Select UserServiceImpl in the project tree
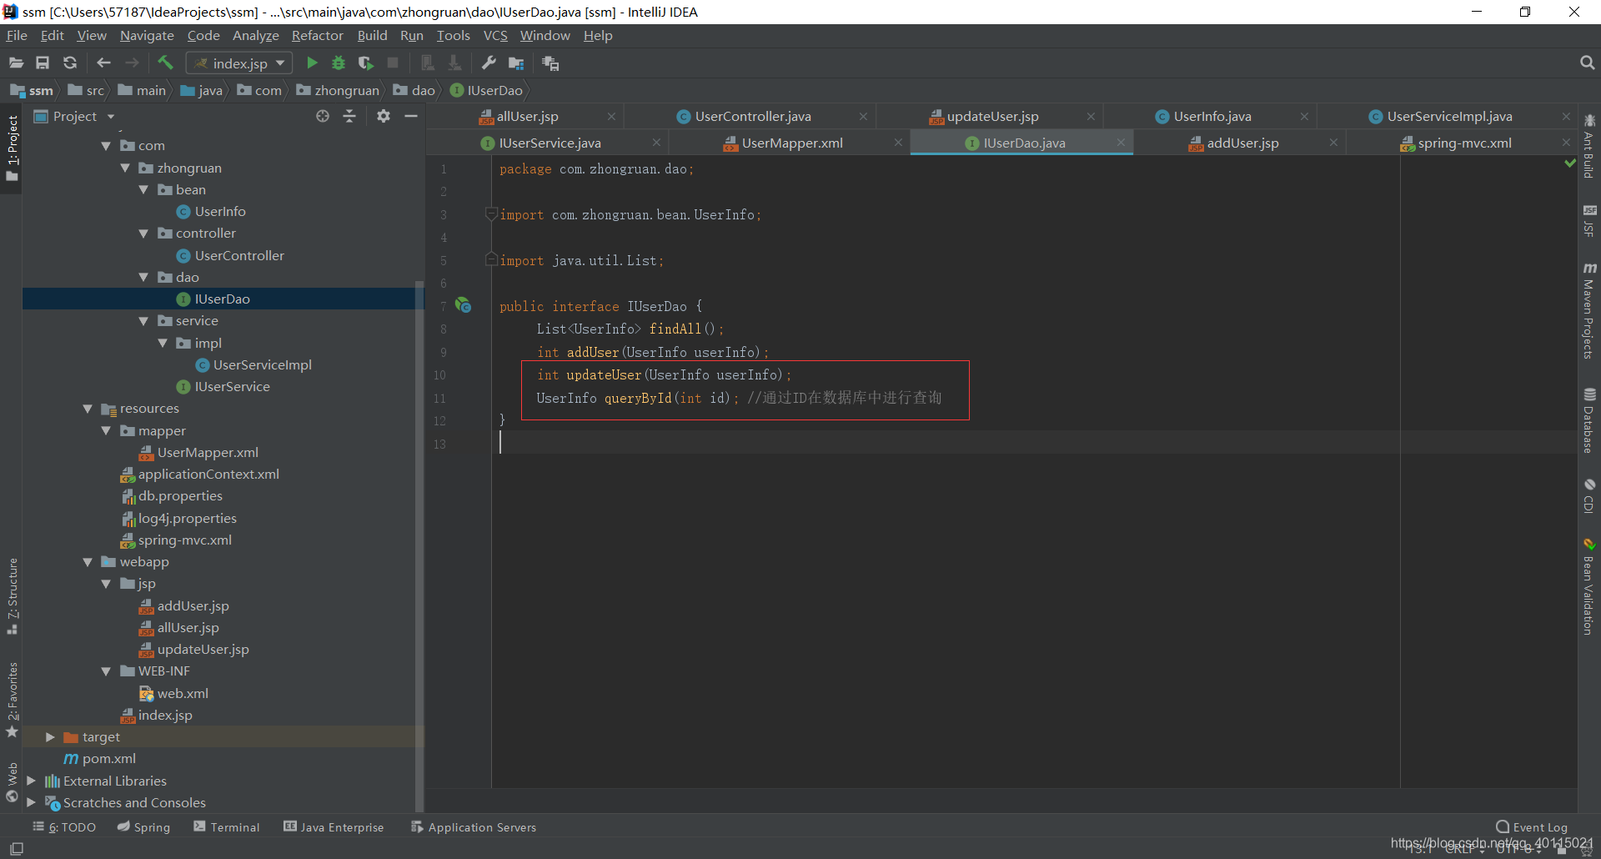 (262, 365)
